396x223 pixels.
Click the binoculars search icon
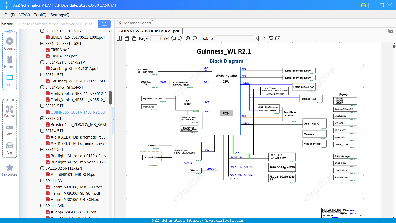(278, 38)
